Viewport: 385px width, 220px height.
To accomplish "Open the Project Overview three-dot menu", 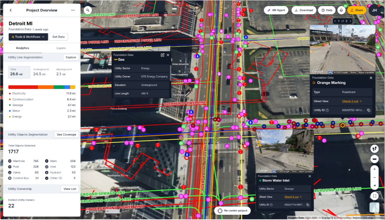I will click(73, 10).
